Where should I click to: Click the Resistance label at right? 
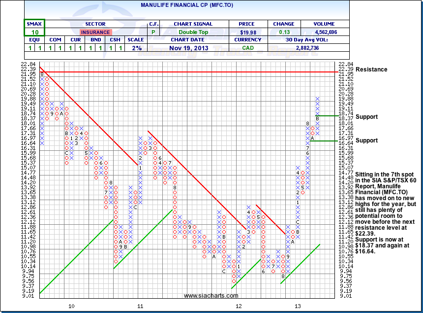(x=371, y=70)
